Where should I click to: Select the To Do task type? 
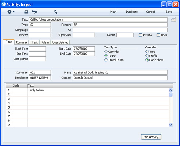coord(106,56)
